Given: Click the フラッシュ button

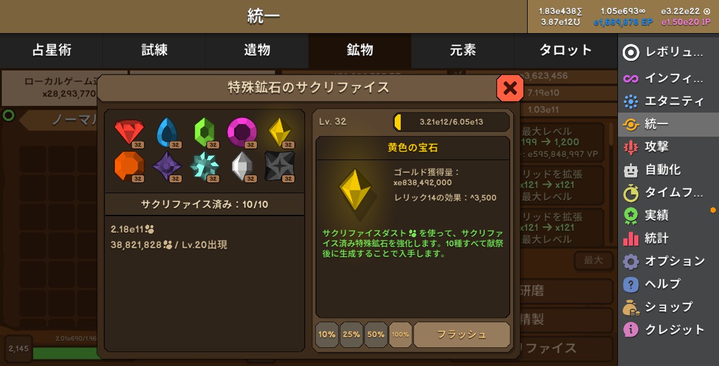Looking at the screenshot, I should 461,334.
